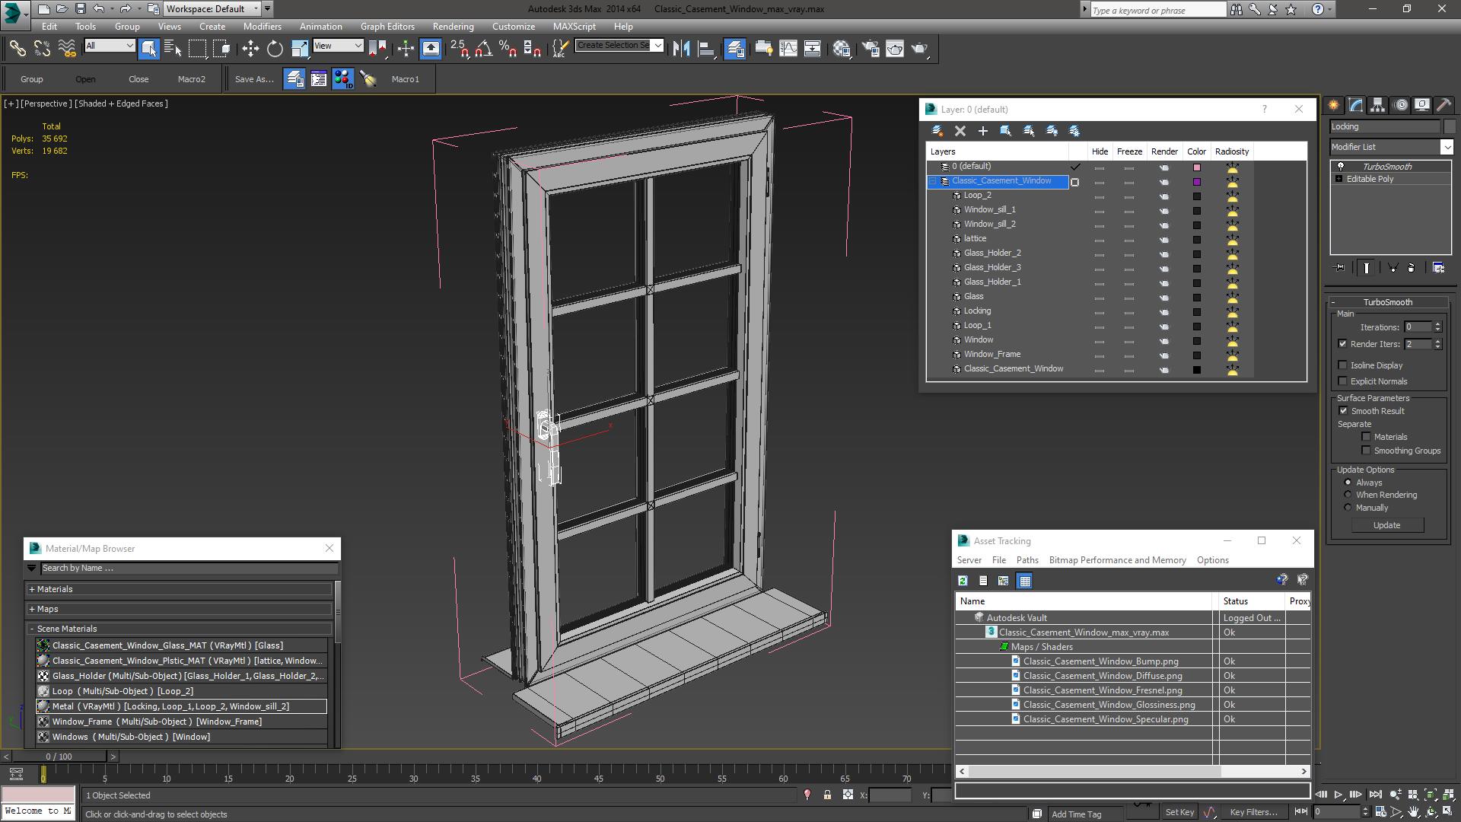Open the Utilities command panel tab
Screen dimensions: 1461x822
coord(1444,105)
